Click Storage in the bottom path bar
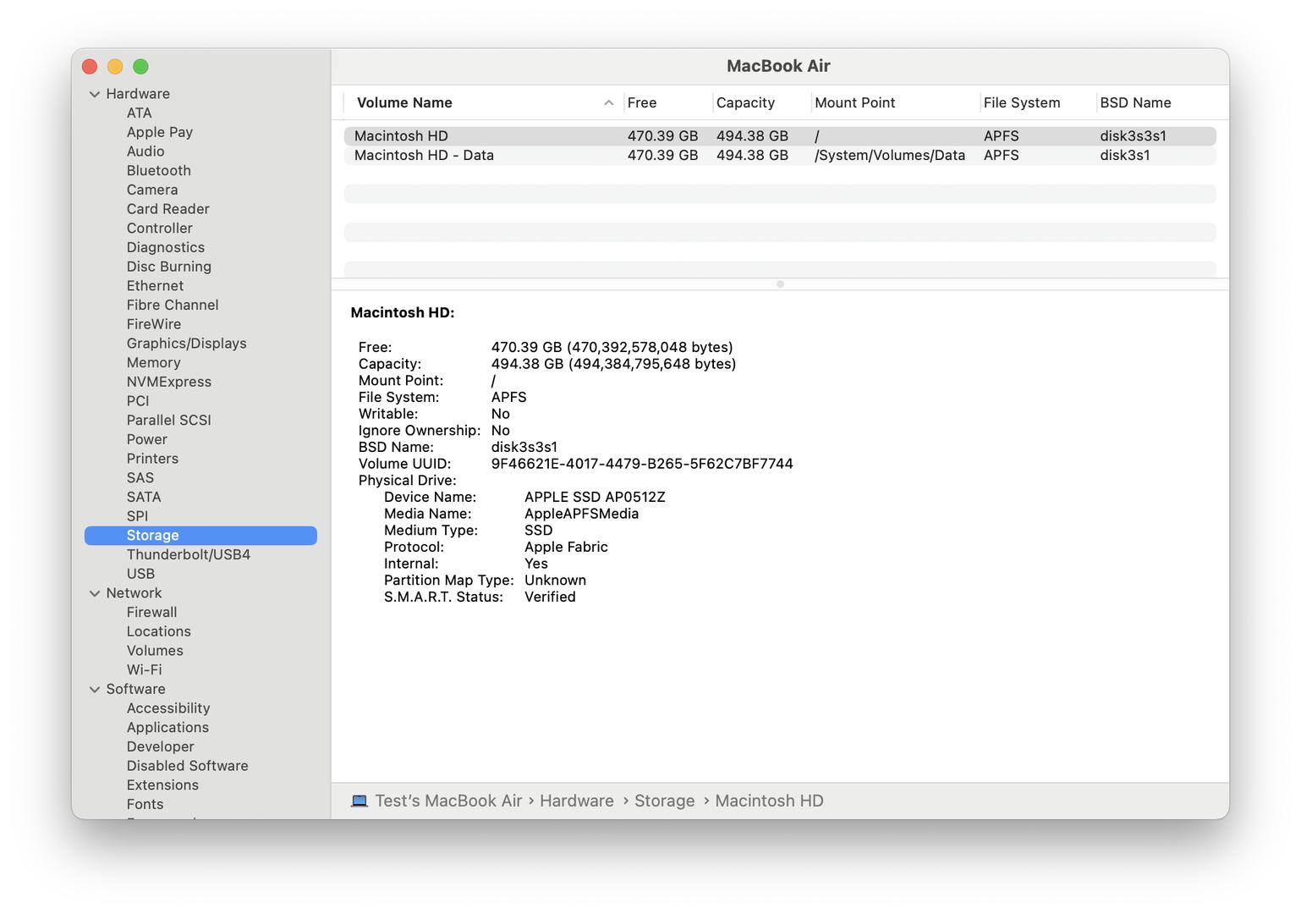 pos(664,801)
